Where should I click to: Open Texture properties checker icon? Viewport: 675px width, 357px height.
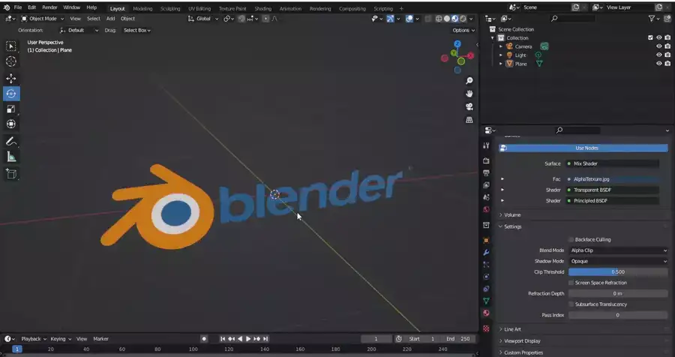point(486,328)
